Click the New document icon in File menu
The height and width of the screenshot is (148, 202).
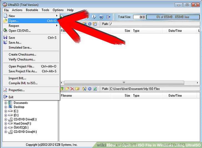[5, 16]
